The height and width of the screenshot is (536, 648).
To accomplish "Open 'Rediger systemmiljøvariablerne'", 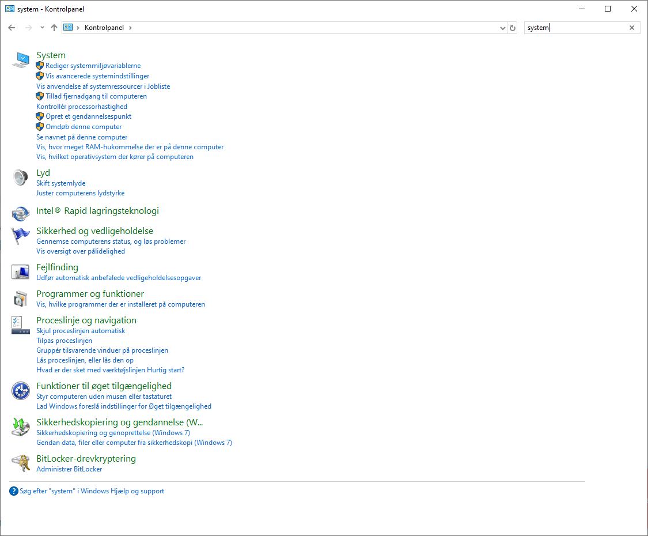I will (x=93, y=65).
